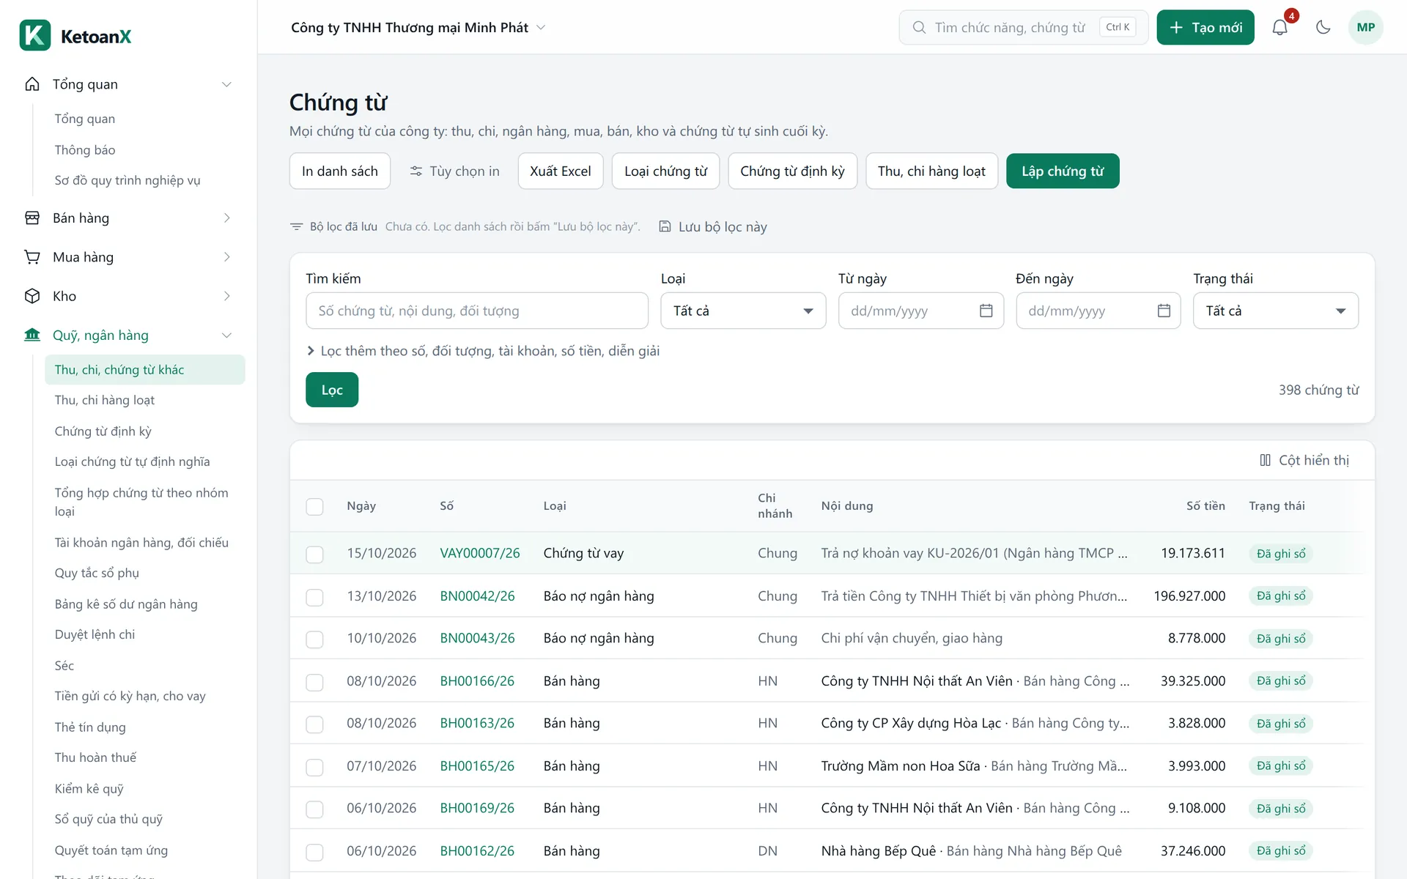This screenshot has height=879, width=1407.
Task: Open calendar picker for Từ ngày
Action: point(986,311)
